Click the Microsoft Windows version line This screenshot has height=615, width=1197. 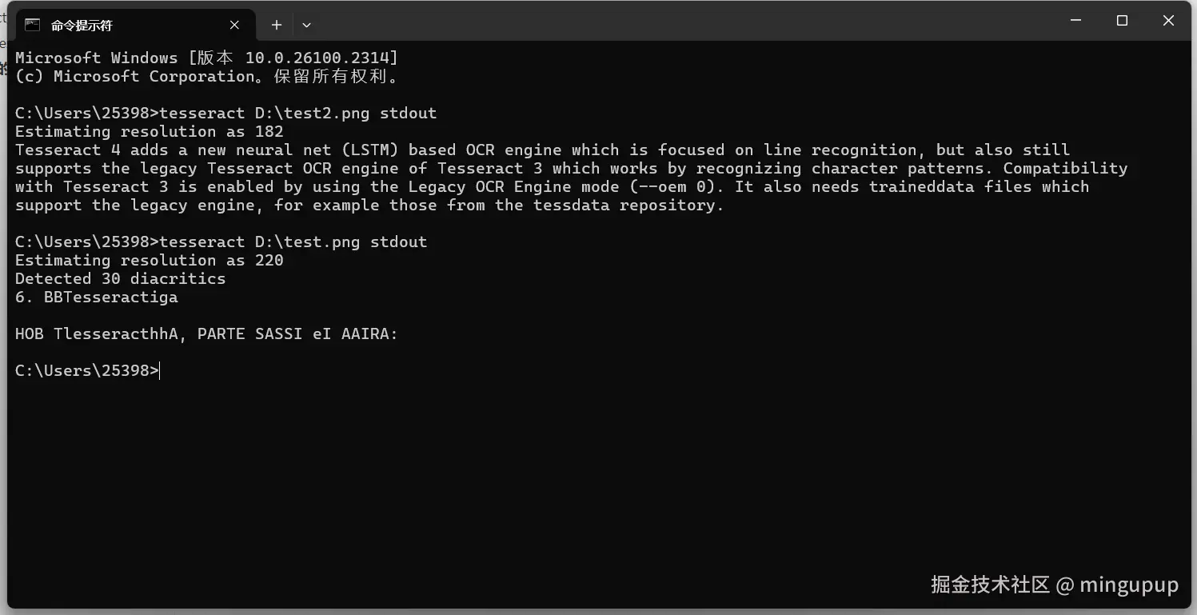pyautogui.click(x=206, y=58)
